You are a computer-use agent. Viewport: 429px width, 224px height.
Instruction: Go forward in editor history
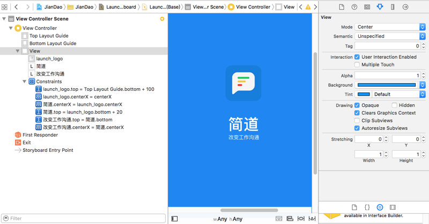tap(28, 7)
